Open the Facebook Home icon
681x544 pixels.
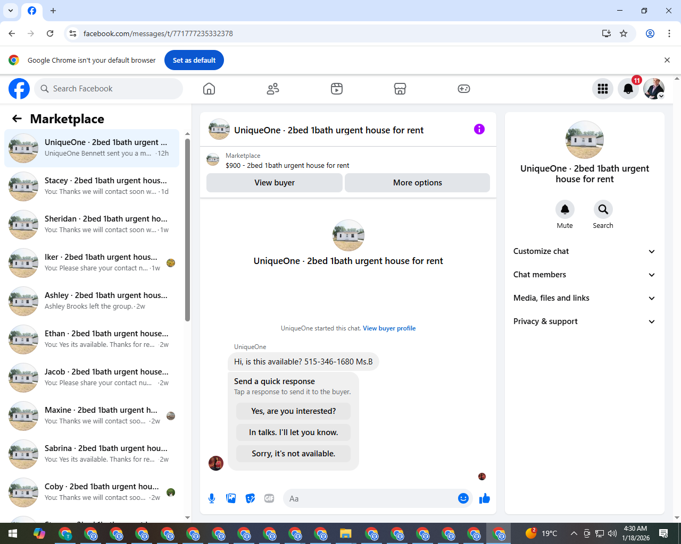pyautogui.click(x=209, y=89)
